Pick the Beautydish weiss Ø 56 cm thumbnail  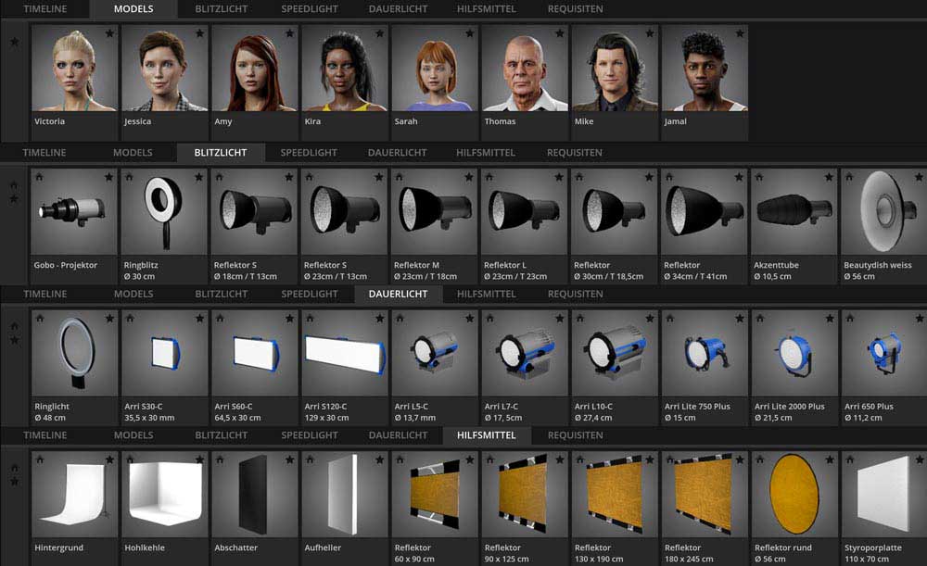[x=883, y=211]
